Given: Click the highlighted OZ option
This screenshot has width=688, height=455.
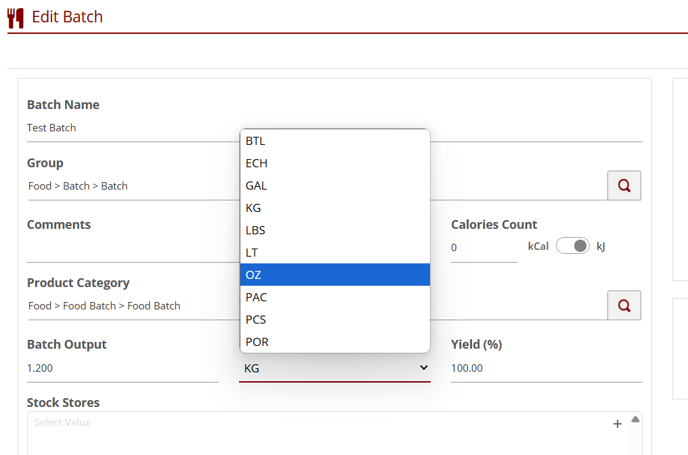Looking at the screenshot, I should click(x=335, y=275).
